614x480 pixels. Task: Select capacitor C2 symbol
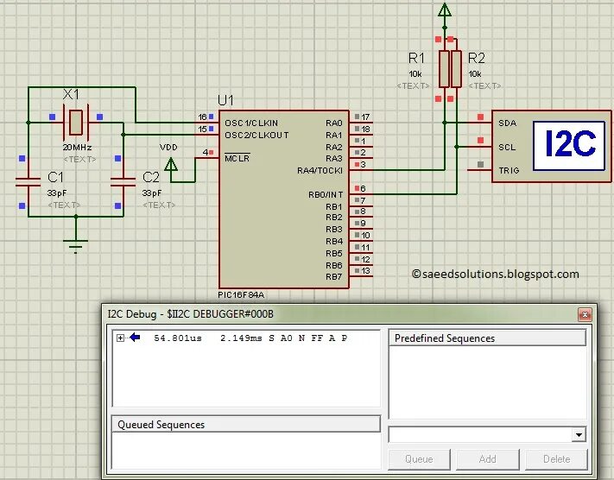click(123, 182)
